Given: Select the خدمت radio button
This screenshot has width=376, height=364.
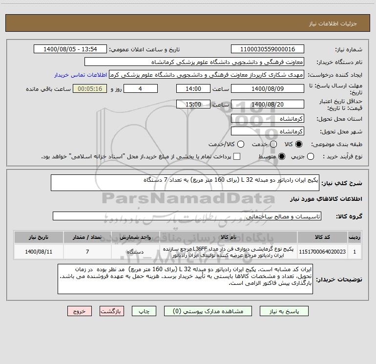Looking at the screenshot, I should click(273, 144).
